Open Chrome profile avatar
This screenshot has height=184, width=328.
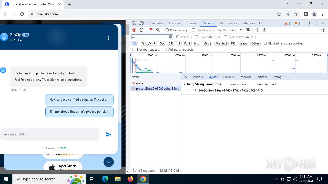click(314, 14)
